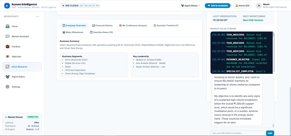
Task: Click the Mukesh D. Ambani (CMD) entry
Action: point(149,60)
